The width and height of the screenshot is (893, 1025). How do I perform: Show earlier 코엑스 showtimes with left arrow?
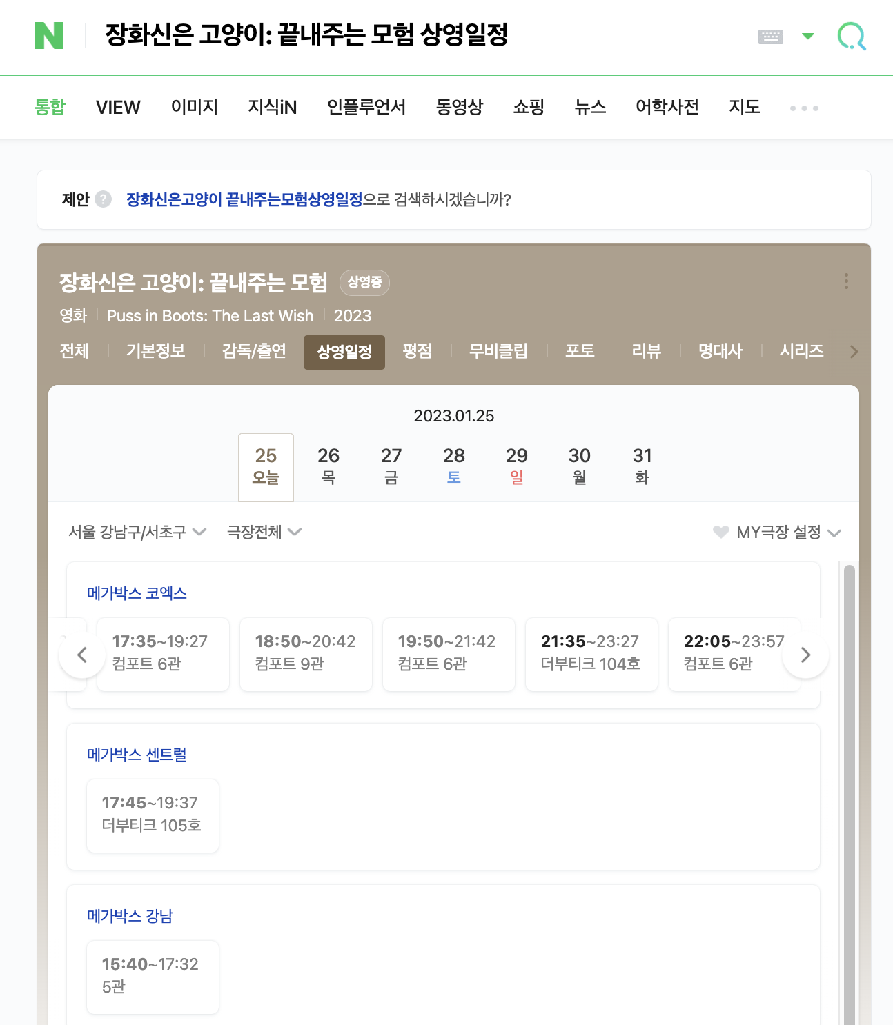(82, 655)
